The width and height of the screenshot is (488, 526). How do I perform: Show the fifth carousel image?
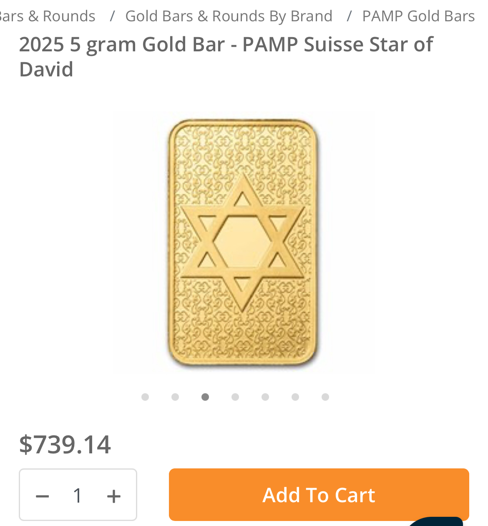265,397
